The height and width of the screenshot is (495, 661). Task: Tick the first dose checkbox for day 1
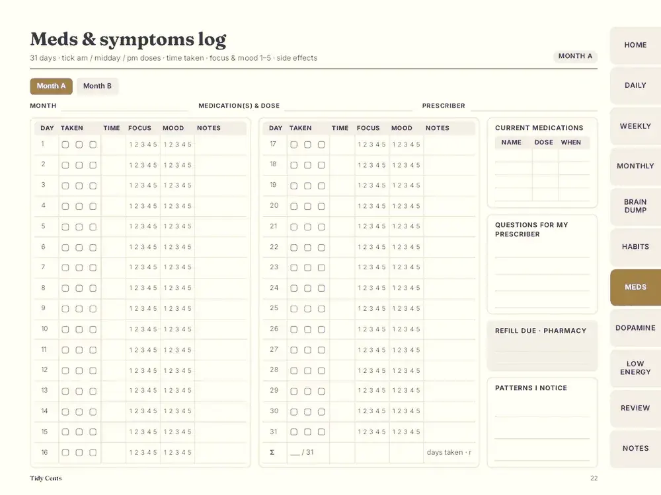(x=65, y=145)
